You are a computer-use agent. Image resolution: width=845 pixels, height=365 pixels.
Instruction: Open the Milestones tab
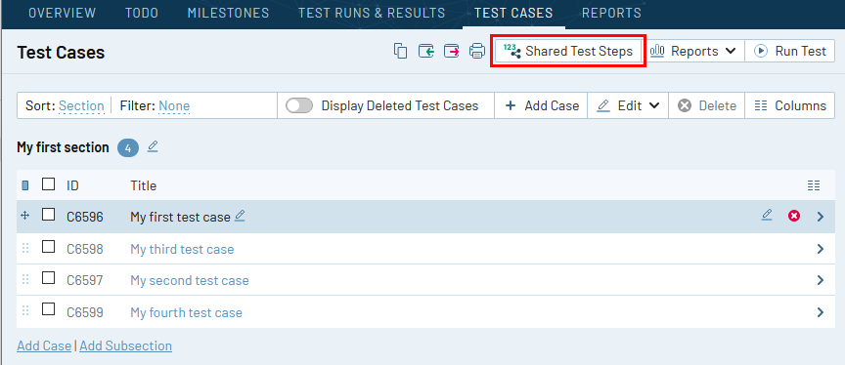[x=229, y=13]
